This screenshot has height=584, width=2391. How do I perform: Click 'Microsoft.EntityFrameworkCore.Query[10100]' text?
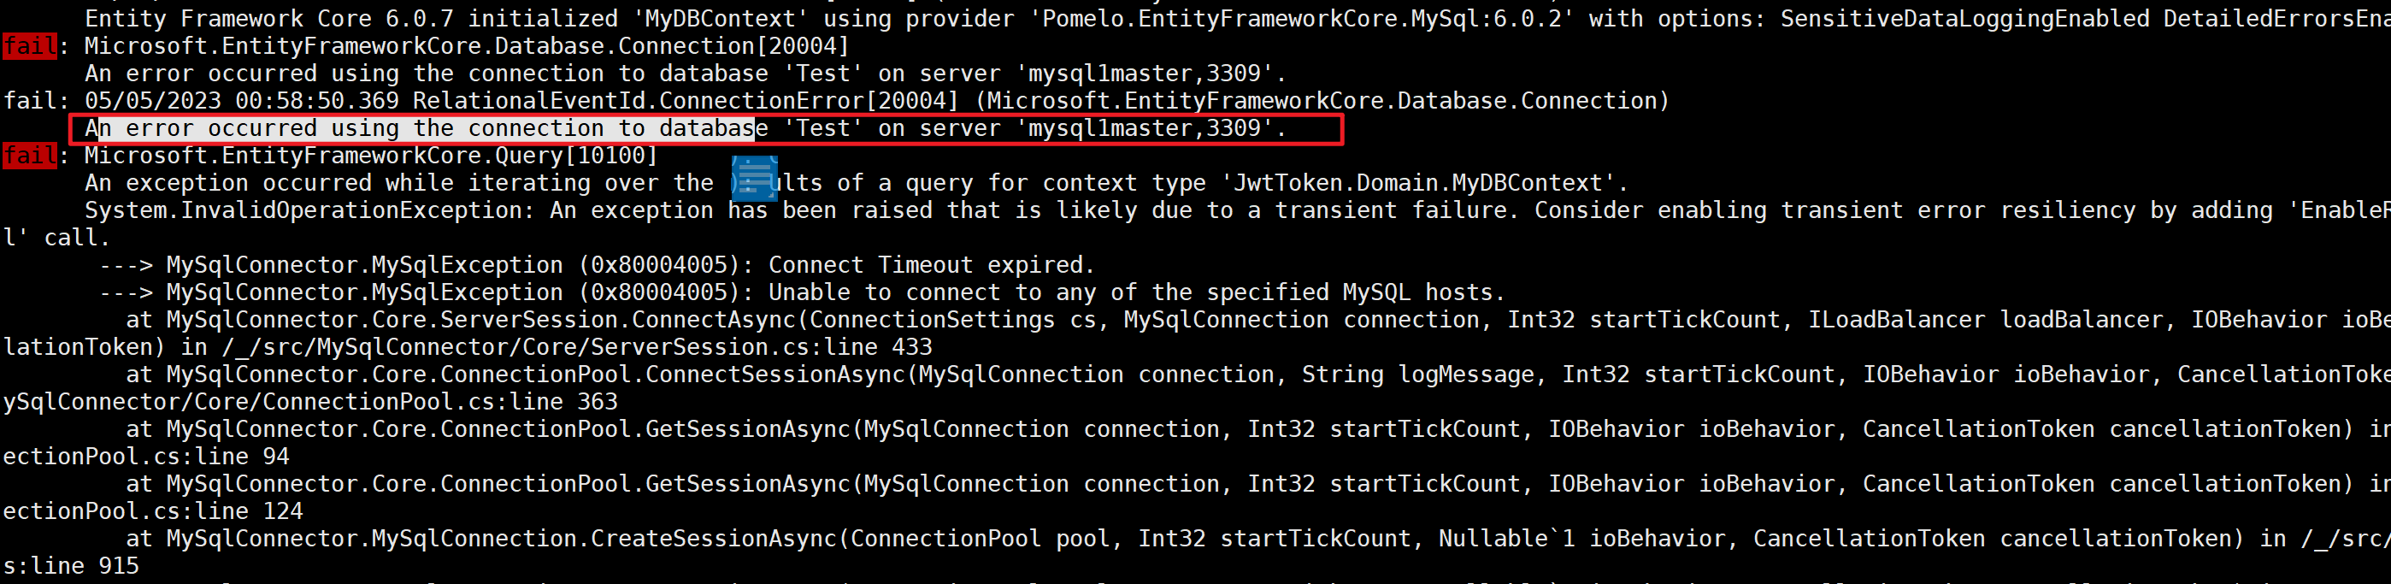[370, 155]
